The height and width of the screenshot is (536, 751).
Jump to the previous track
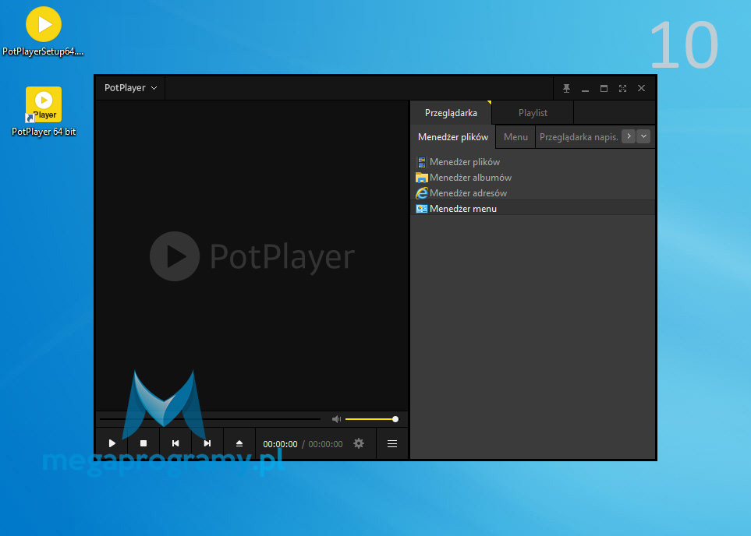(175, 443)
